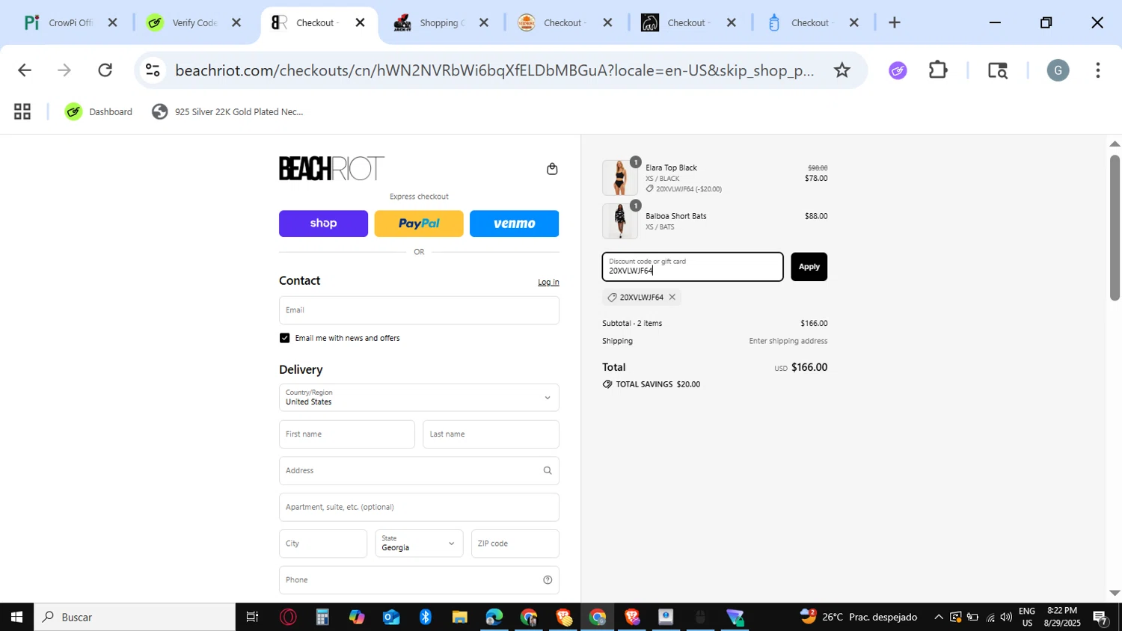Viewport: 1122px width, 631px height.
Task: Click the address search magnifier icon
Action: [x=548, y=471]
